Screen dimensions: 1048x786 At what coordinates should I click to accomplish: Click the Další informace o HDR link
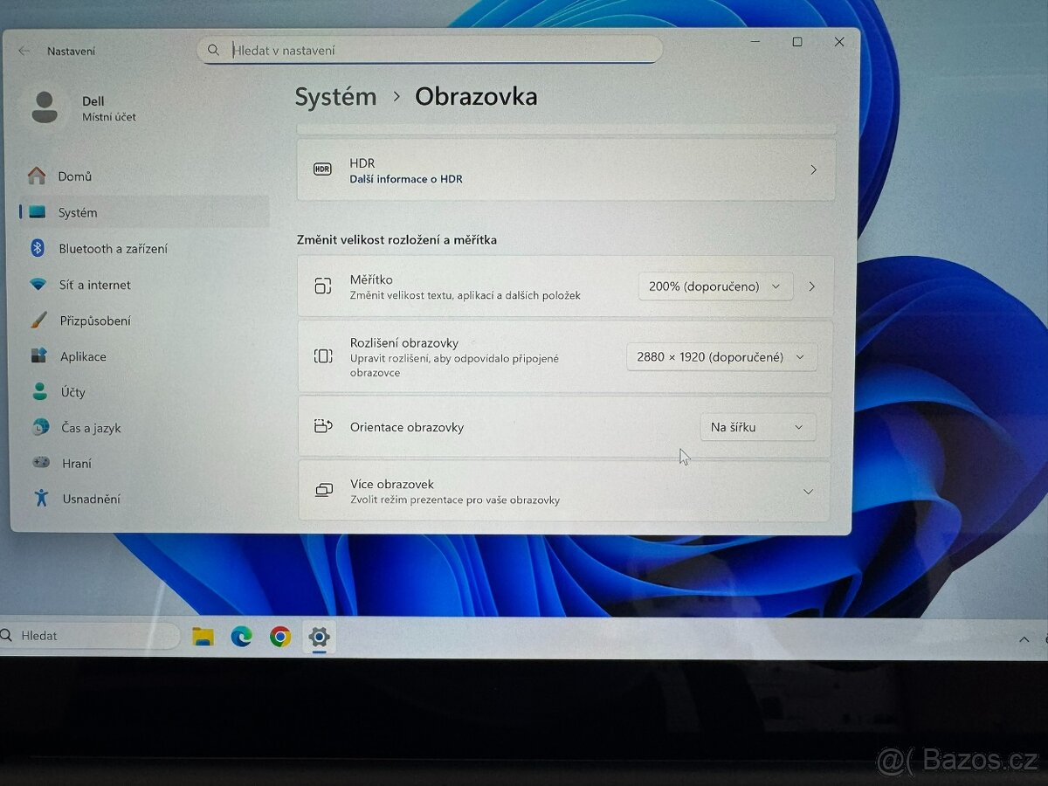pyautogui.click(x=406, y=179)
